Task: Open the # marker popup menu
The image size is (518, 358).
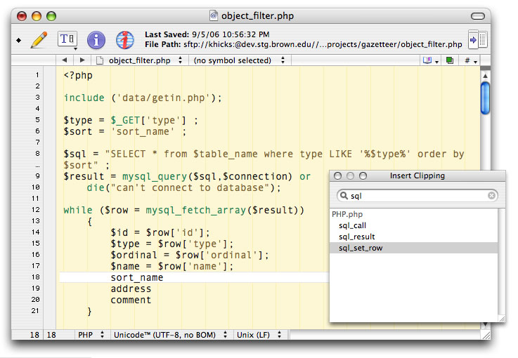Action: [470, 60]
